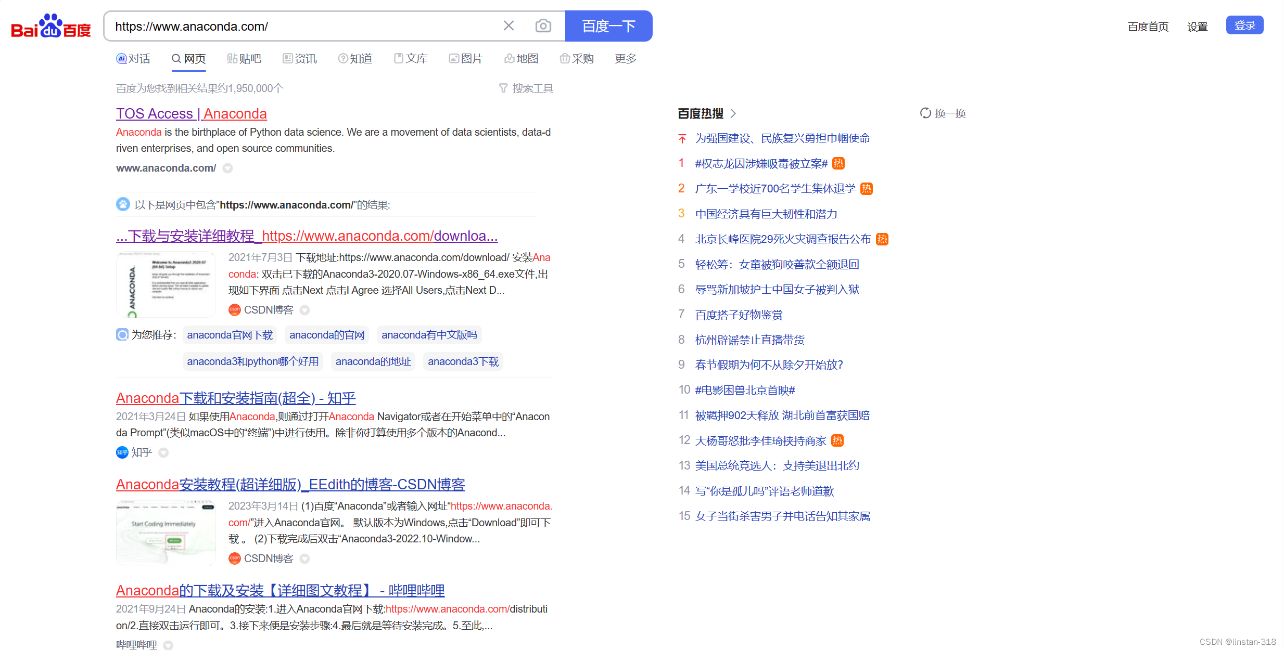Open the TOS Access | Anaconda result
Viewport: 1284px width, 650px height.
coord(191,114)
